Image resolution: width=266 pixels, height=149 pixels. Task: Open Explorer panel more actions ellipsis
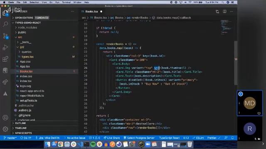tap(72, 12)
